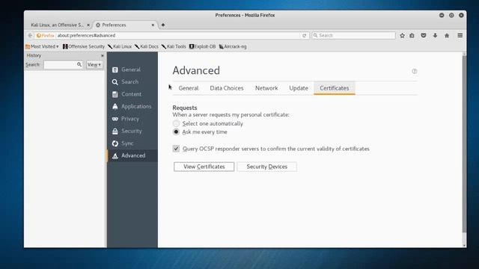
Task: Close the History sidebar panel
Action: click(103, 55)
